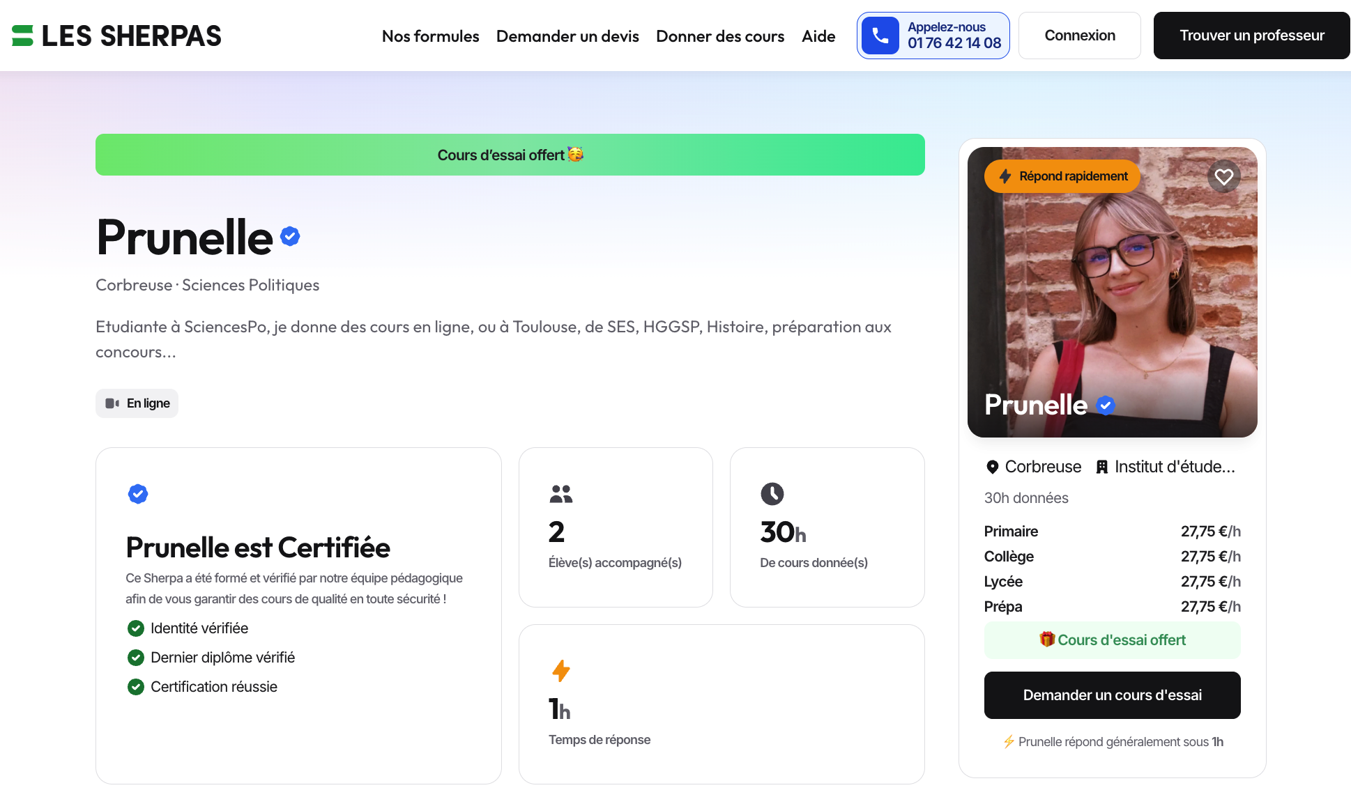The image size is (1351, 797).
Task: Click the phone icon next to Appelez-nous
Action: [880, 35]
